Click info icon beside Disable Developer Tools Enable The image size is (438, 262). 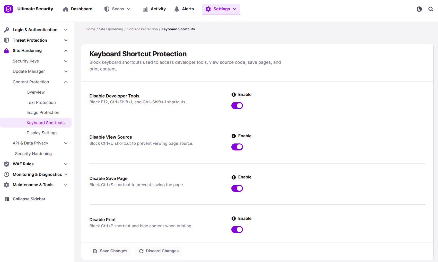(234, 95)
